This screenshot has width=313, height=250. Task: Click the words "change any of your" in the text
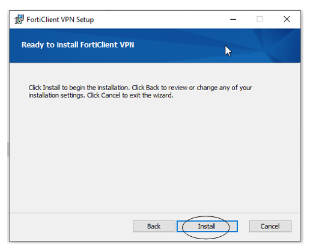pyautogui.click(x=224, y=88)
